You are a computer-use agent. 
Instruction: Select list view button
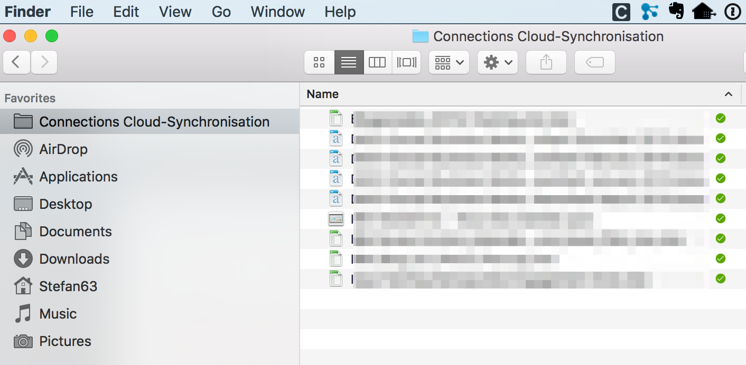pos(349,63)
